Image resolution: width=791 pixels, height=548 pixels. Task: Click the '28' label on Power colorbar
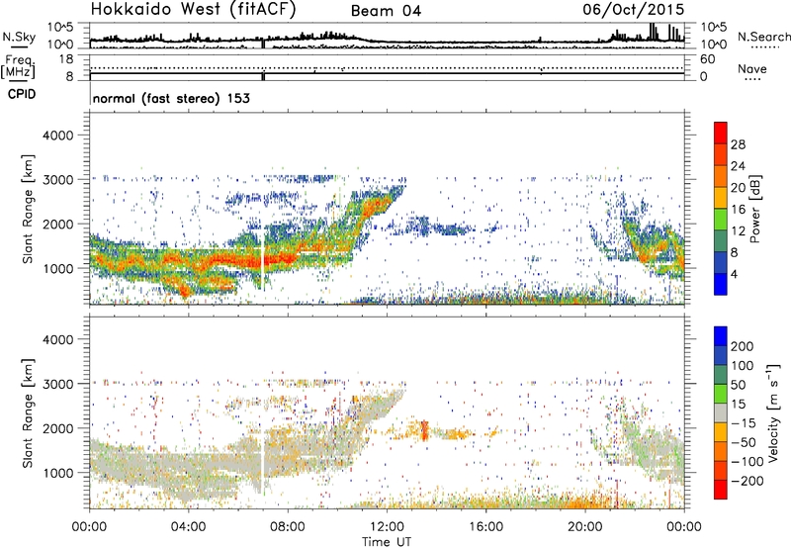(738, 144)
